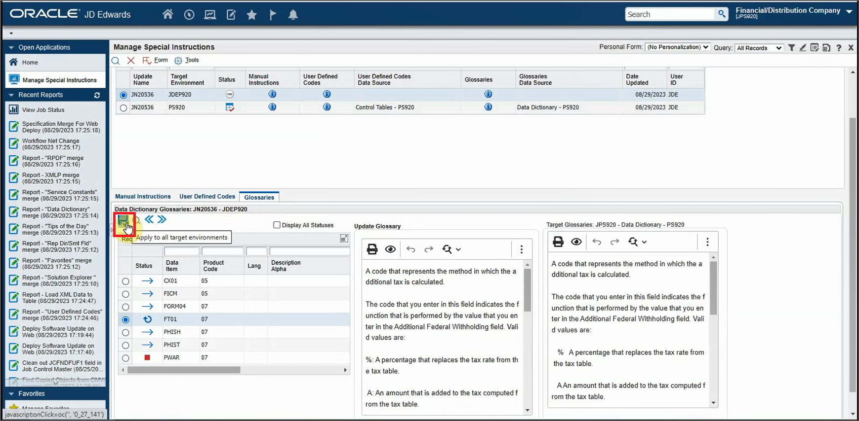The image size is (859, 421).
Task: Click Glossaries info icon for JDEP920 row
Action: tap(488, 94)
